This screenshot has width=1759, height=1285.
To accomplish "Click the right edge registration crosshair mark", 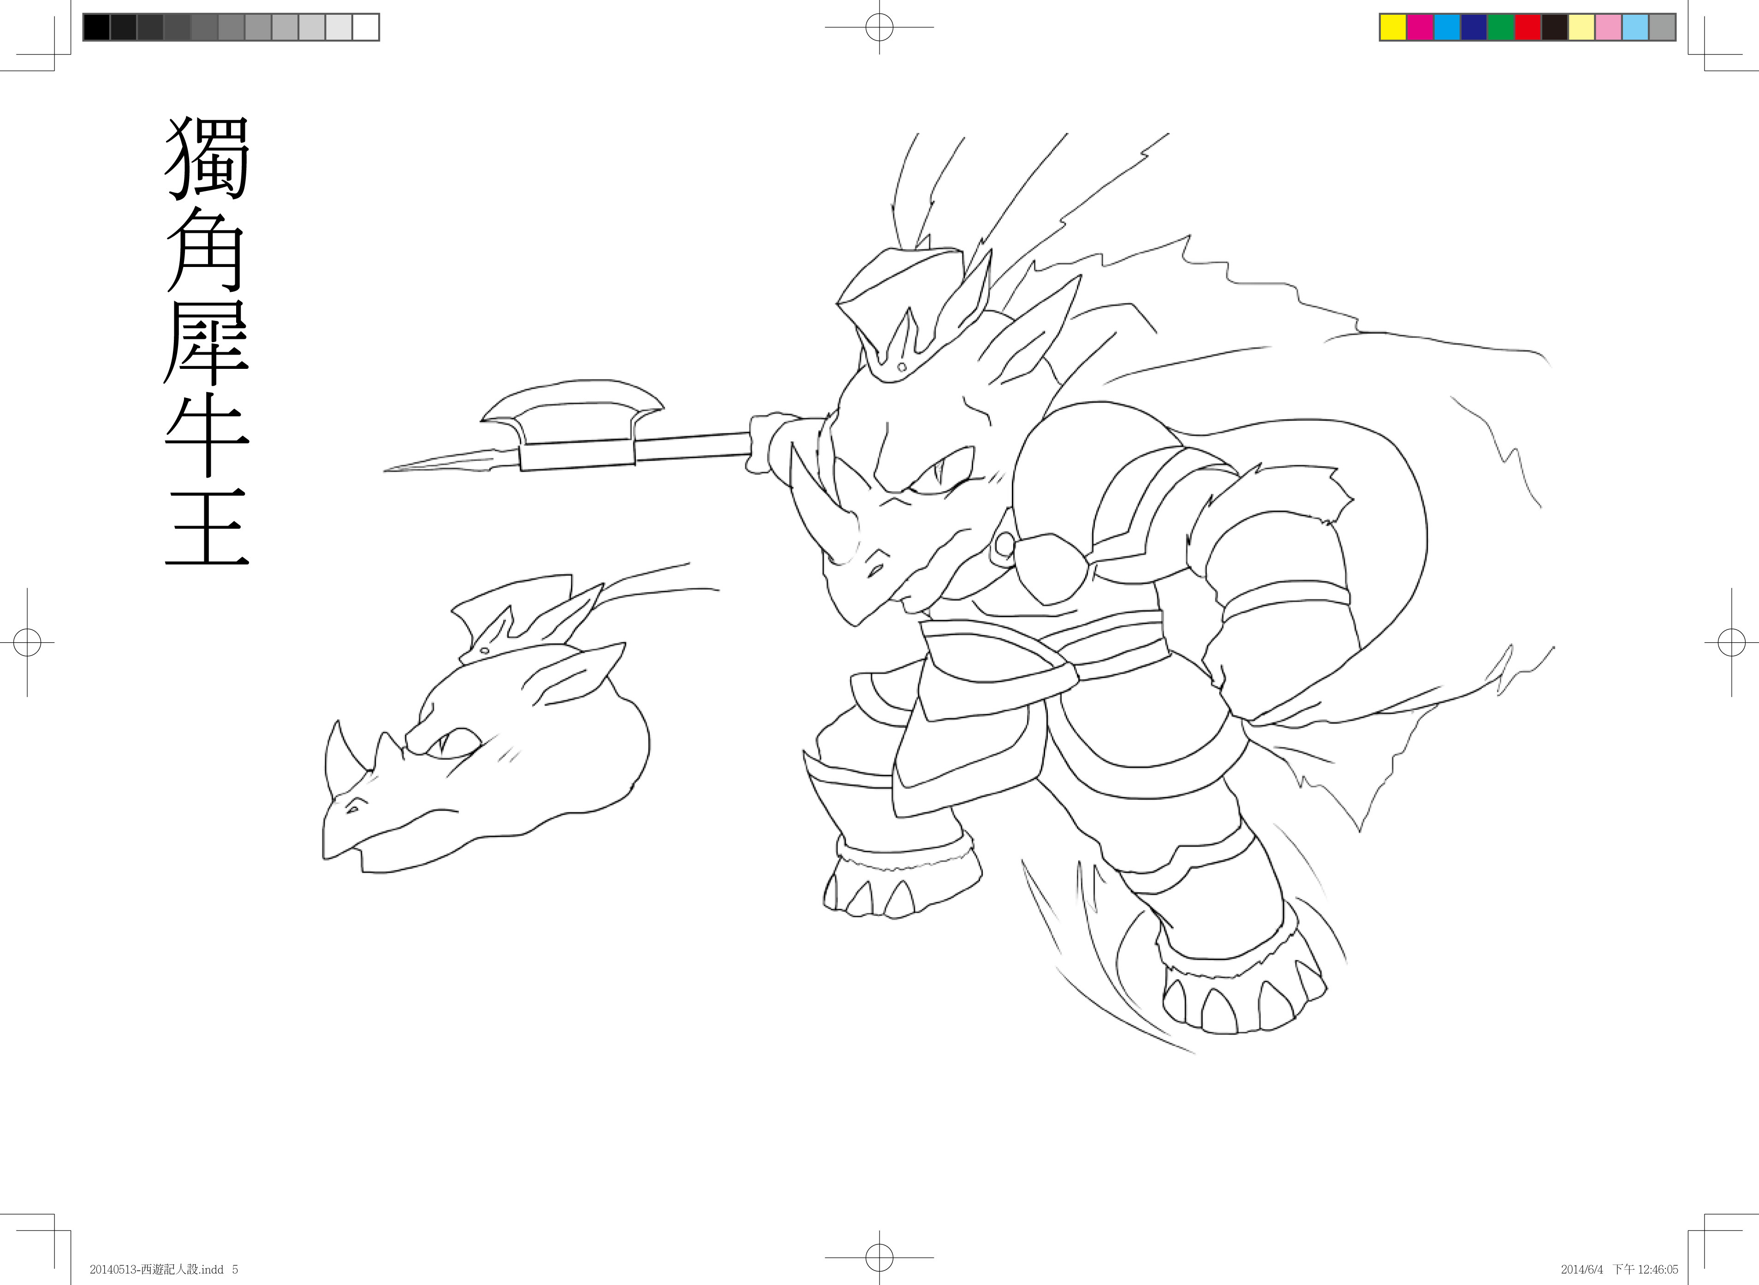I will (x=1731, y=643).
